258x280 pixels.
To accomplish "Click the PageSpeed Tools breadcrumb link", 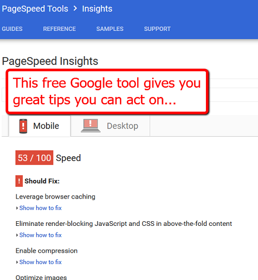I will [x=35, y=9].
